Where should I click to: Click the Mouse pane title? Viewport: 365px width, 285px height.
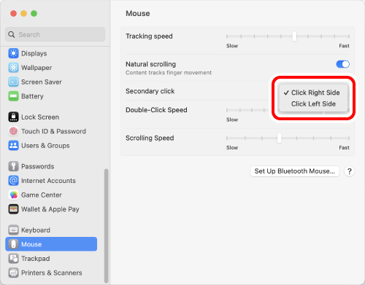pyautogui.click(x=138, y=13)
